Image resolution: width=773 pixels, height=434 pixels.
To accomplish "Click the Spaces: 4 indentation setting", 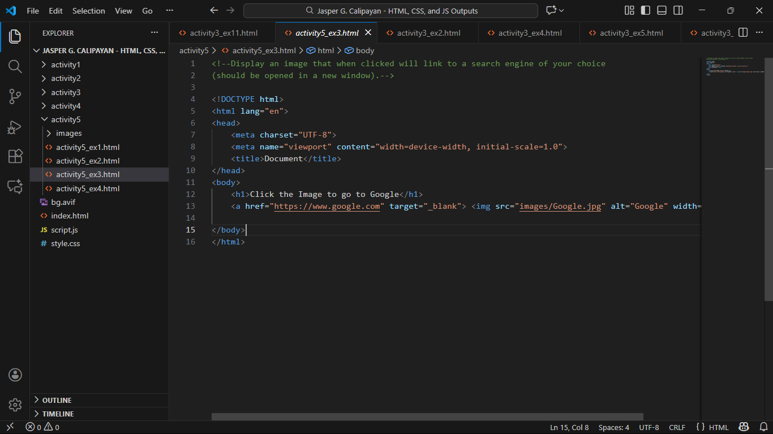I will 613,427.
